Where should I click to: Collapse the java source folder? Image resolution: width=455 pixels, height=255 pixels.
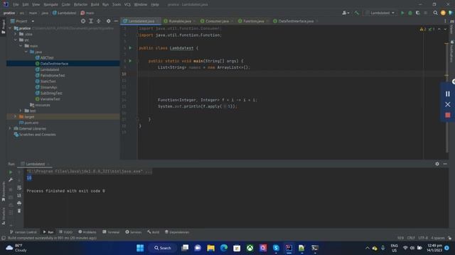[x=26, y=52]
